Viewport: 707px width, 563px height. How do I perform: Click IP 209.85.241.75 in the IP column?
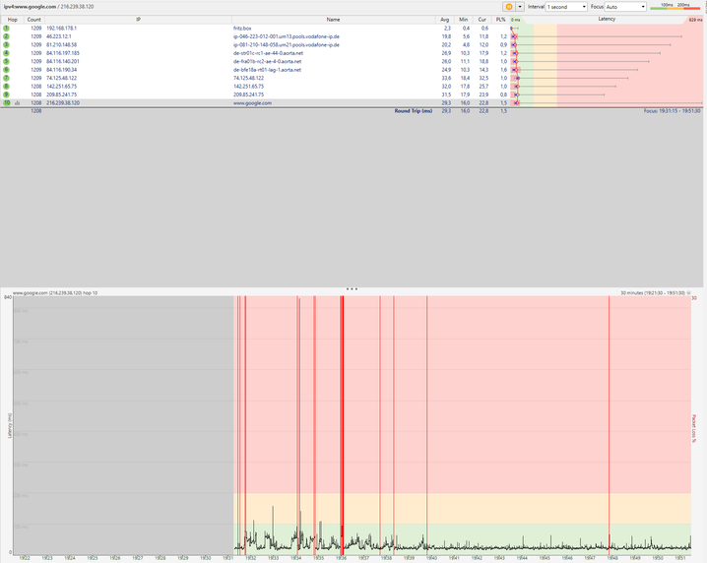[x=61, y=94]
